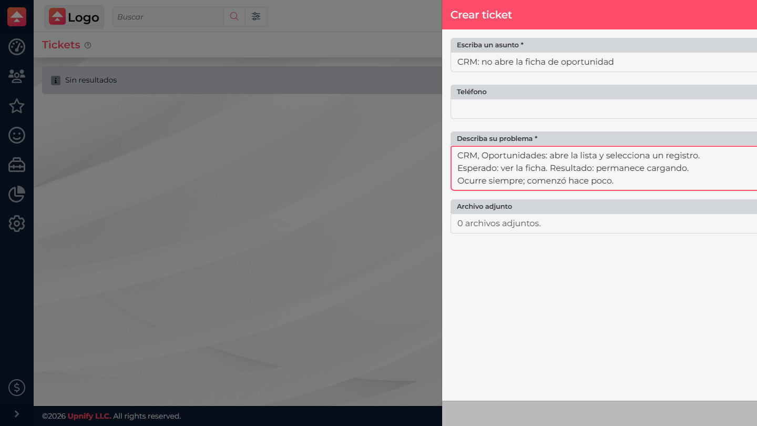Click the Logo image in header
Screen dimensions: 757x426
(x=74, y=17)
